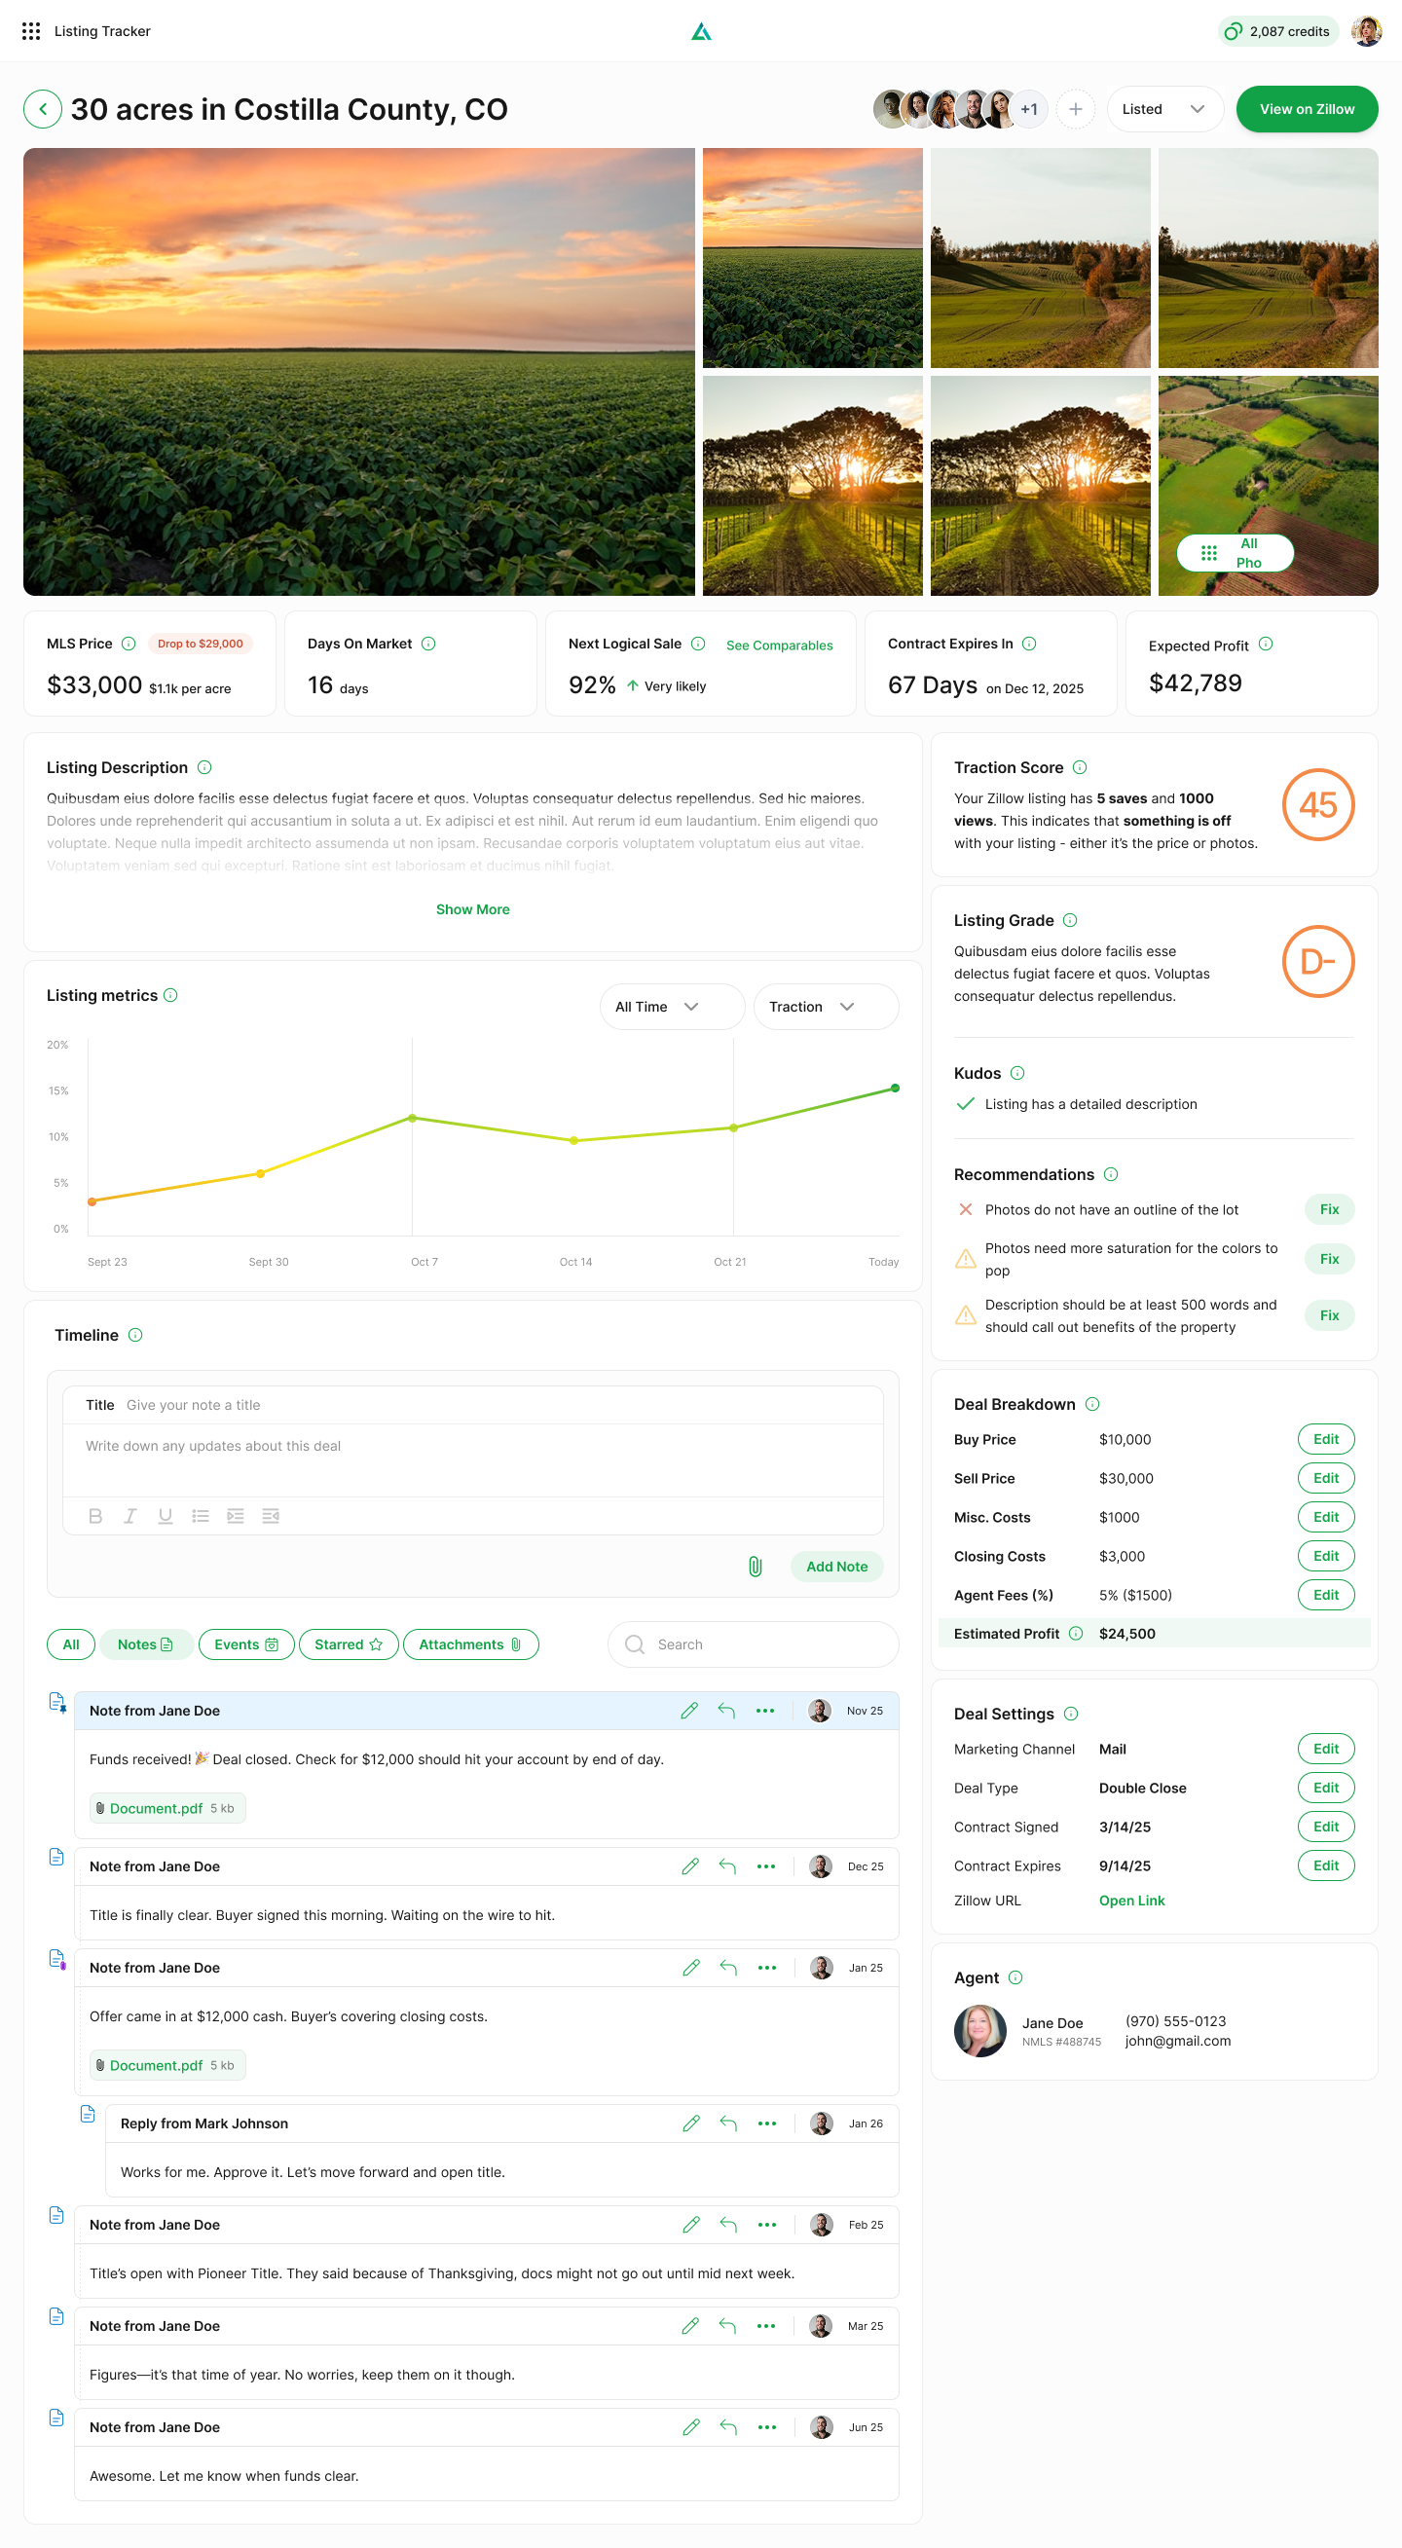Filter timeline by Starred

349,1644
